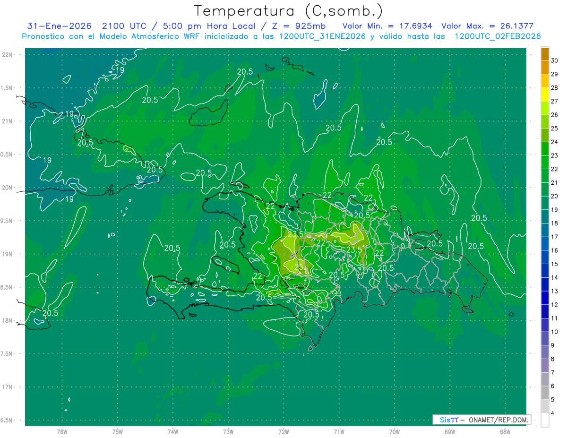Viewport: 567px width, 438px height.
Task: Select the "Valor Max. = 26.1377" readout
Action: 488,26
